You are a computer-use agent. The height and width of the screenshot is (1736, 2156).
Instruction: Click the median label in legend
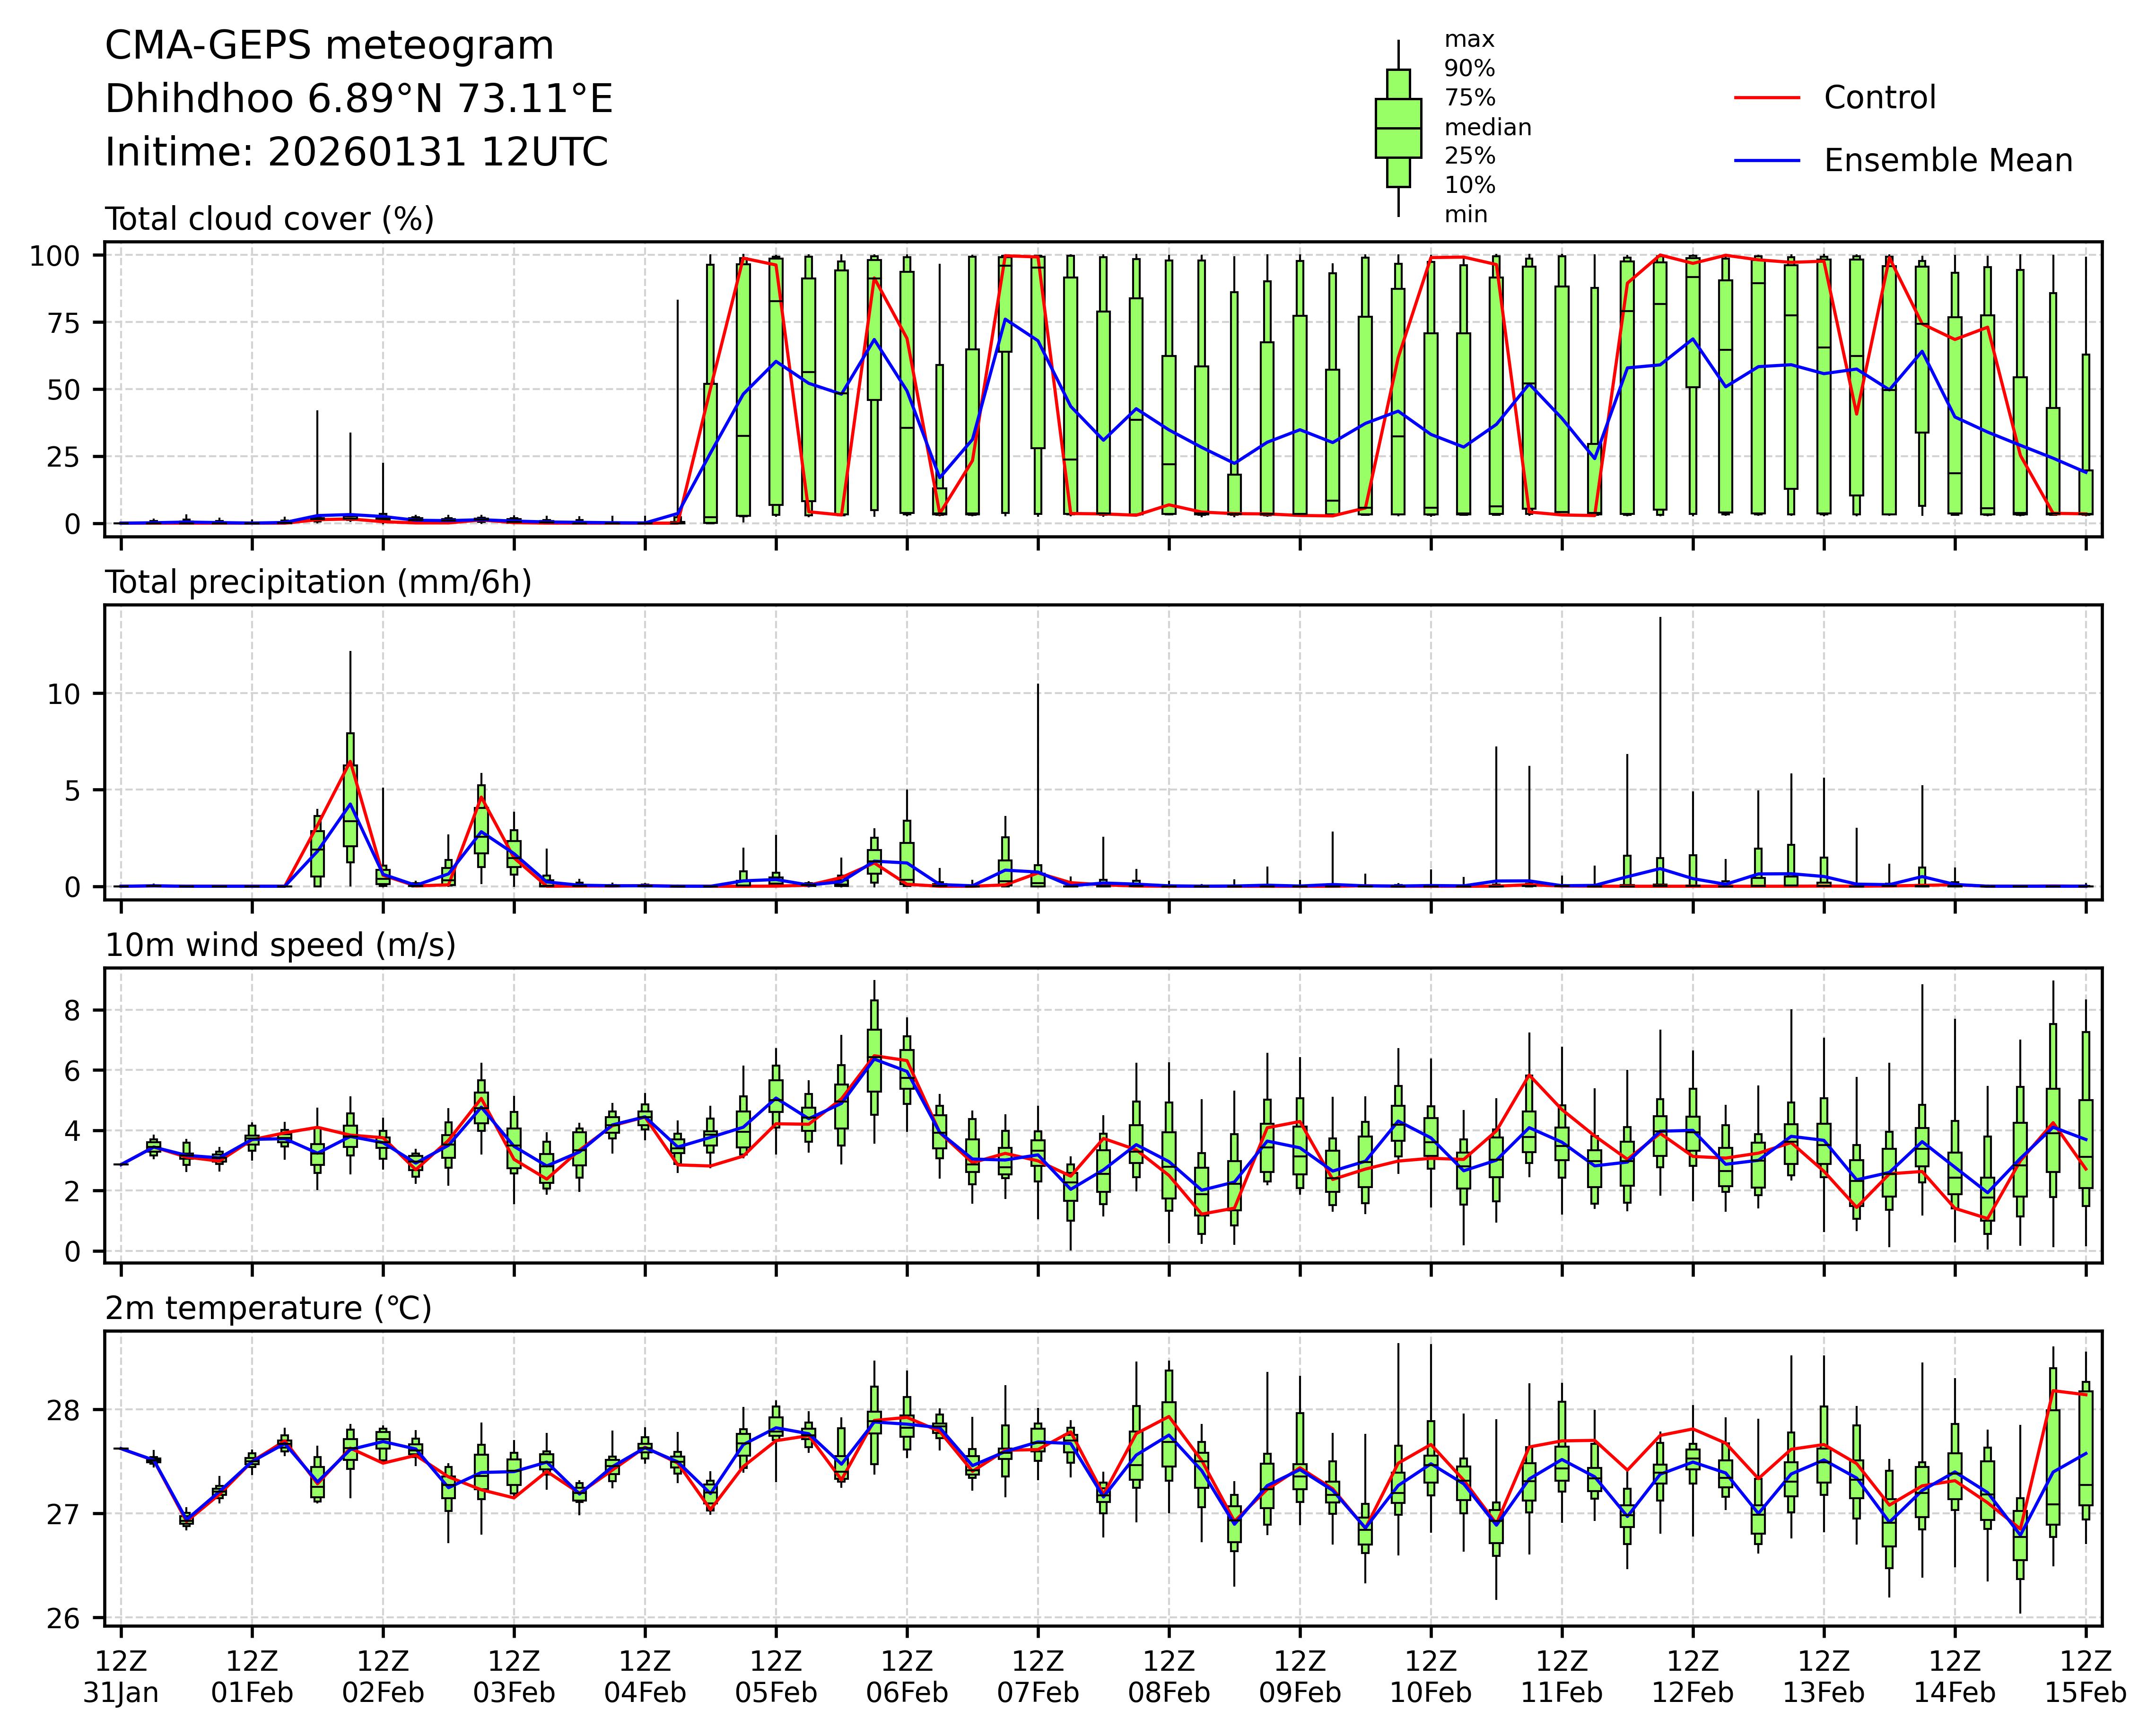(x=1487, y=127)
